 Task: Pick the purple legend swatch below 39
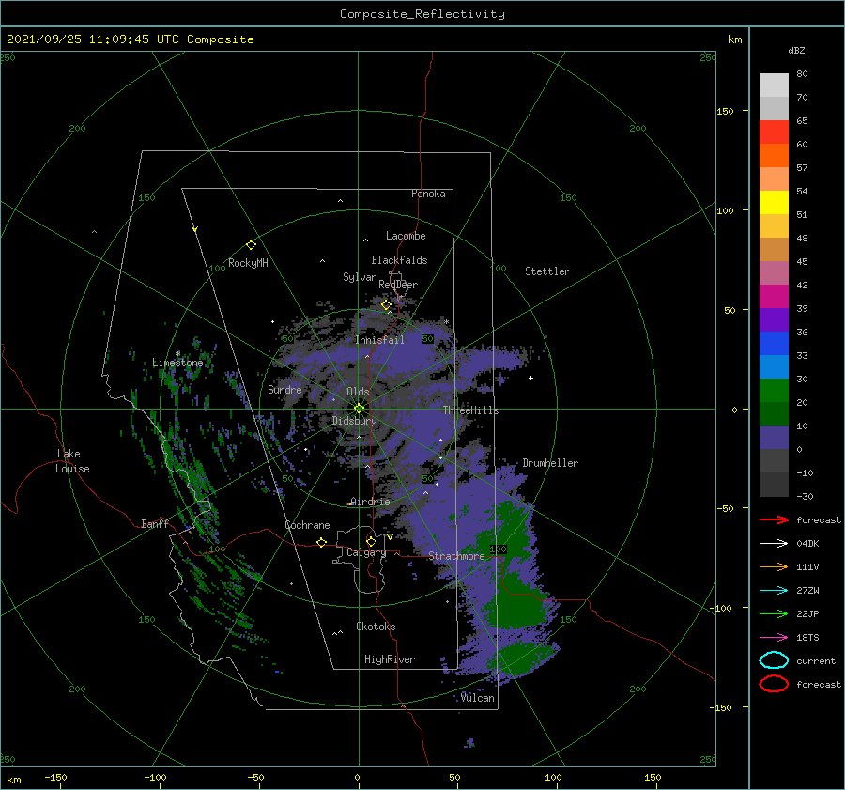click(774, 320)
